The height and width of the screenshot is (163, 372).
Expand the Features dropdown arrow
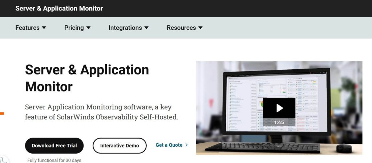coord(44,28)
